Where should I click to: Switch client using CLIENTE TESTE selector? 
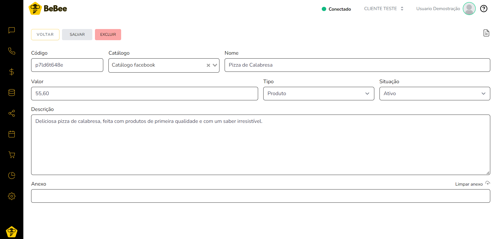[383, 9]
